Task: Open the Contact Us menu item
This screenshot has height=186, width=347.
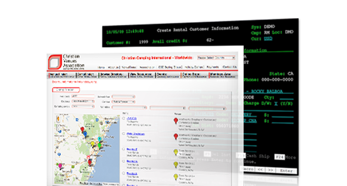Action: click(229, 67)
